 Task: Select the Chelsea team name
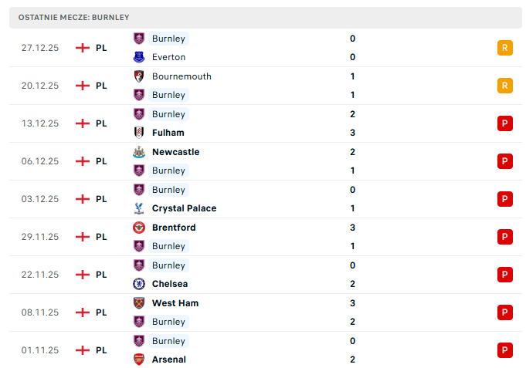click(x=170, y=284)
